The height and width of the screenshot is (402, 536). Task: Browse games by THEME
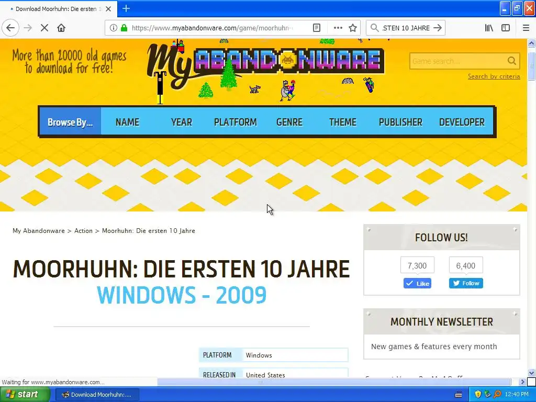342,122
